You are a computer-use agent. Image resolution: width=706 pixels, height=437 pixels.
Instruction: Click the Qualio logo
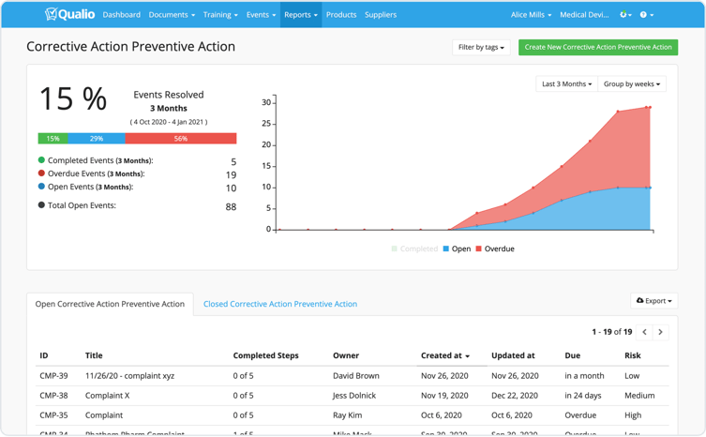pos(69,14)
